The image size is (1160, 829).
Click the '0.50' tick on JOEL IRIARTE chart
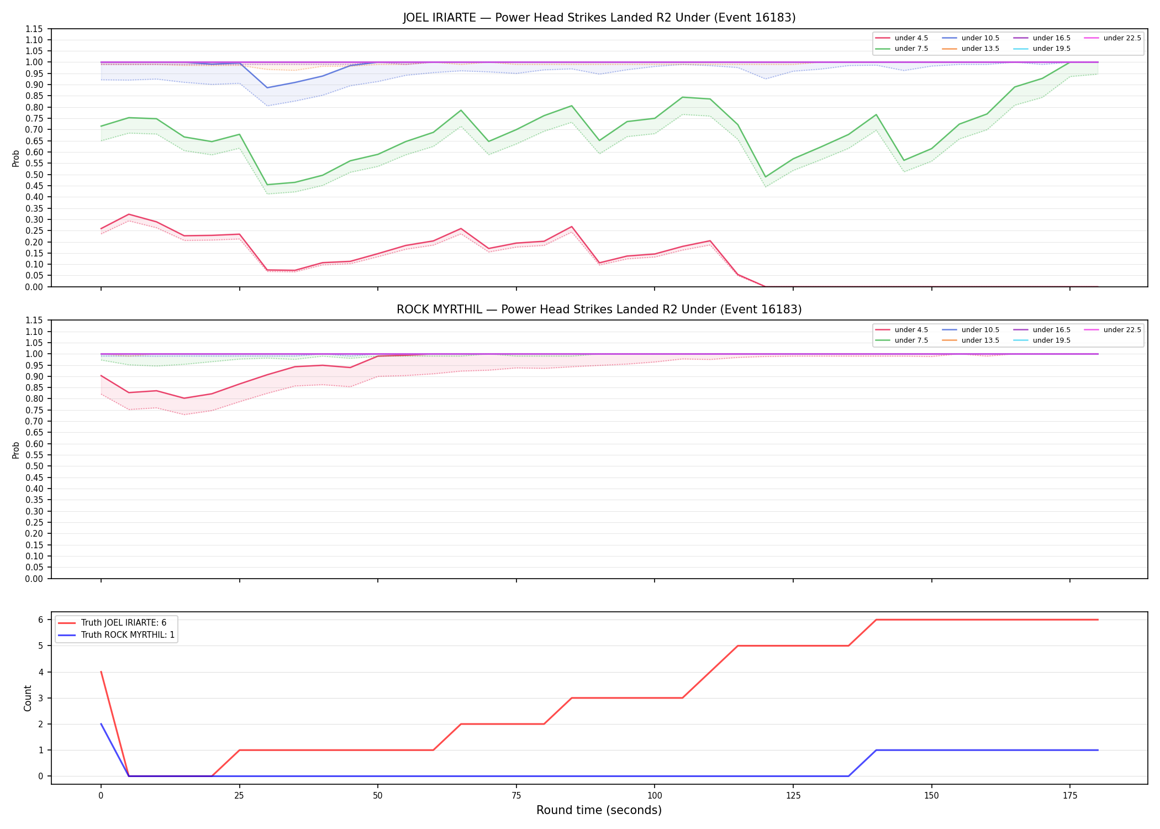point(34,175)
